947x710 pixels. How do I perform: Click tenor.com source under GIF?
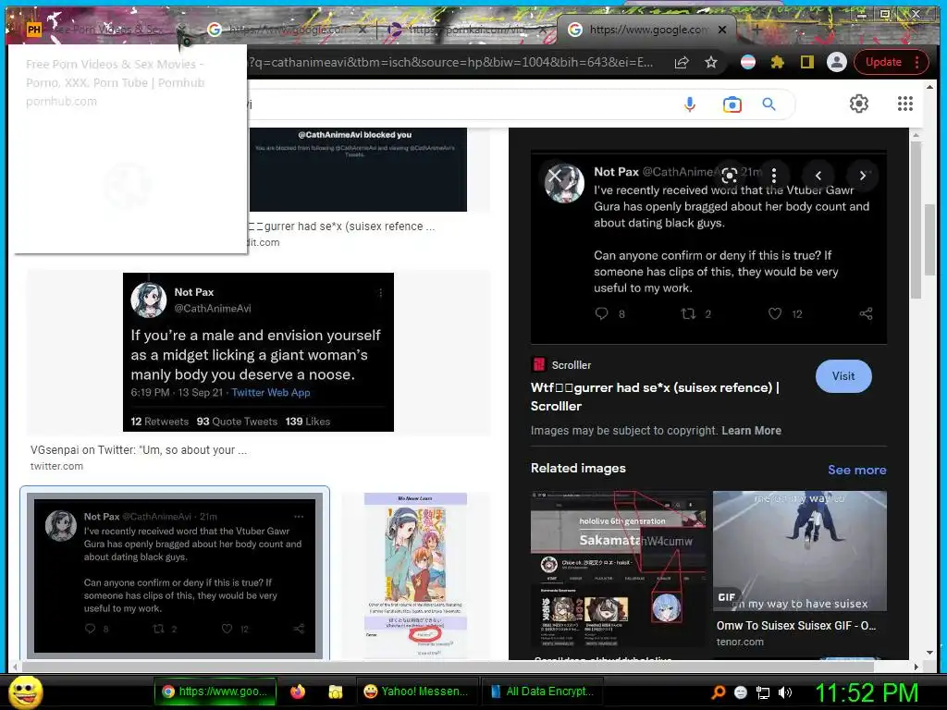740,642
